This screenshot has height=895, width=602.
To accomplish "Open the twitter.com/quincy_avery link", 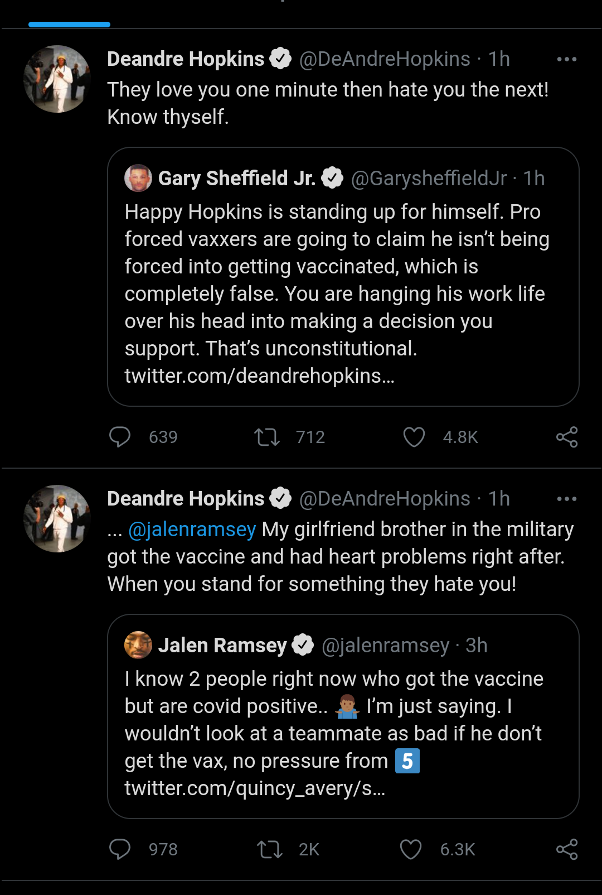I will [255, 788].
